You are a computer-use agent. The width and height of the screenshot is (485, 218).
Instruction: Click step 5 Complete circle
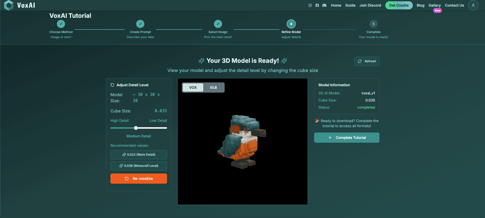coord(374,24)
